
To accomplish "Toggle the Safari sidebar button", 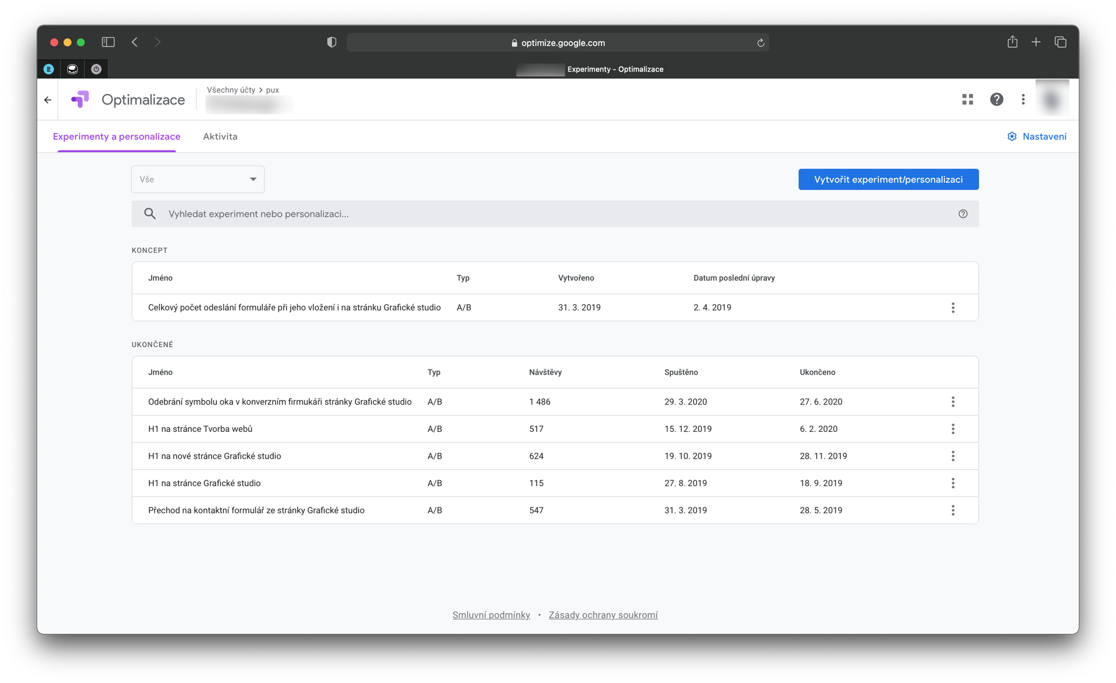I will (108, 42).
